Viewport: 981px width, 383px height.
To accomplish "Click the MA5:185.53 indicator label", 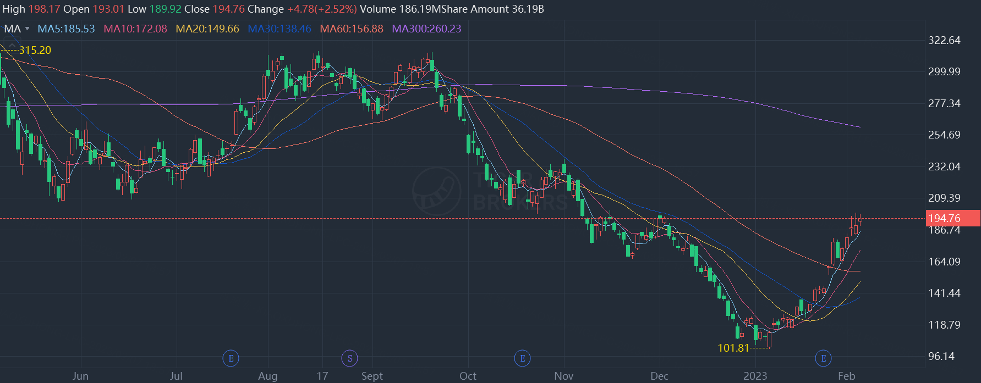I will [66, 29].
